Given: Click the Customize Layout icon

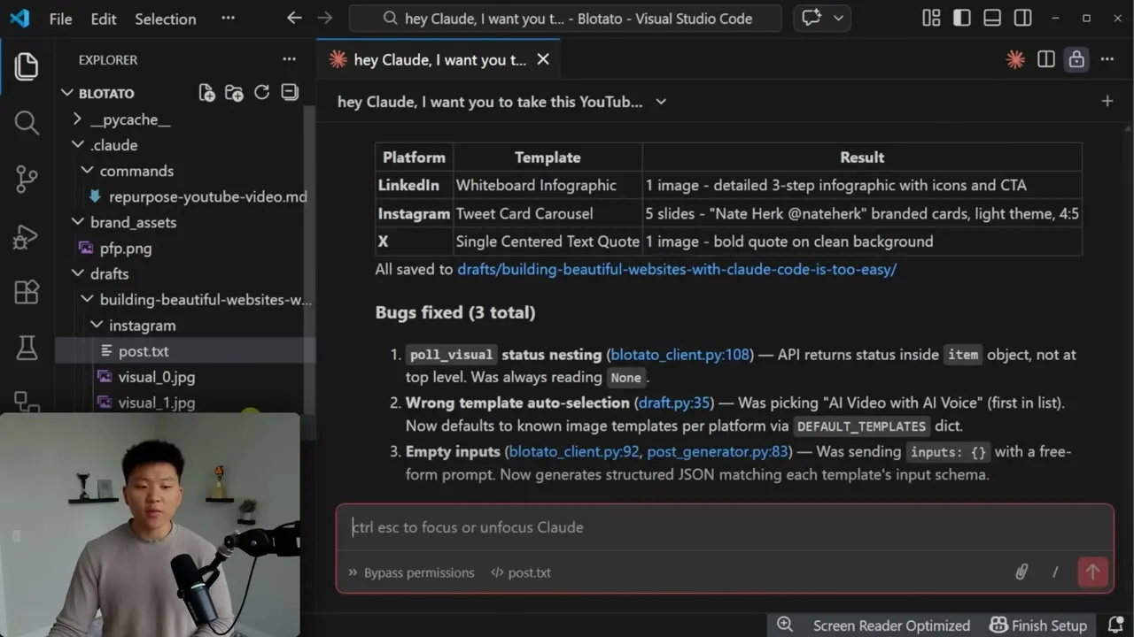Looking at the screenshot, I should (x=931, y=18).
